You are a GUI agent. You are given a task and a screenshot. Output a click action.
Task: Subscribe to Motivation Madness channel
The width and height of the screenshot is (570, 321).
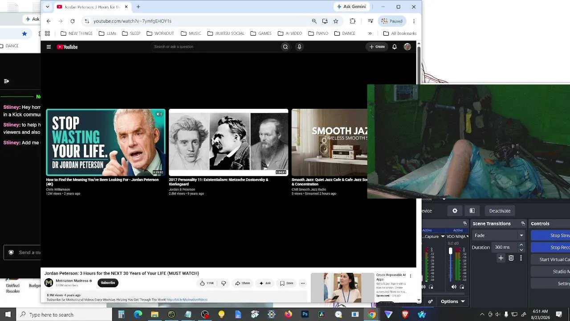[x=108, y=283]
